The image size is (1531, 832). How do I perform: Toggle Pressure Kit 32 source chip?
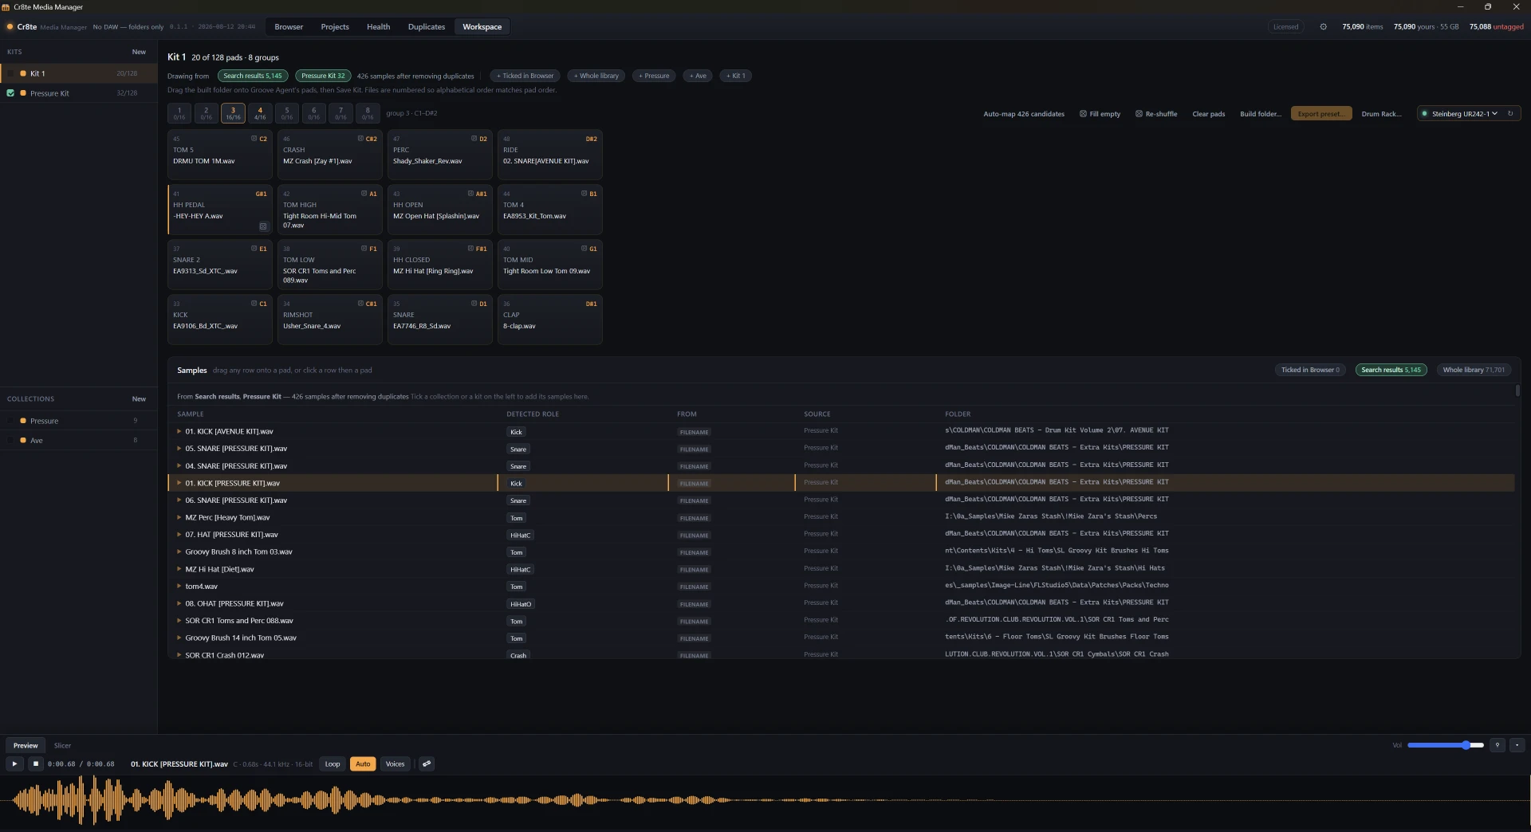[x=323, y=76]
